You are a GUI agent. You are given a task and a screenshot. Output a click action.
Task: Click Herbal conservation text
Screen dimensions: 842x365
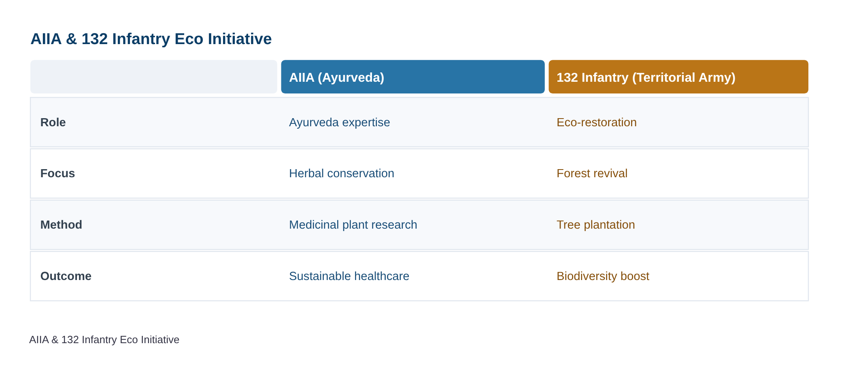[342, 173]
